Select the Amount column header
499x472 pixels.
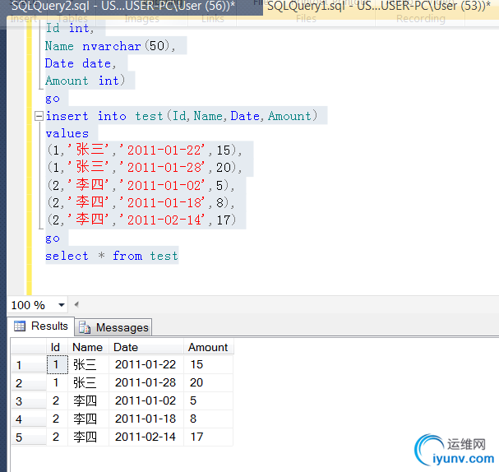pyautogui.click(x=209, y=347)
